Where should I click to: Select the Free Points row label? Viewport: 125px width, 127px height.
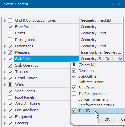click(24, 27)
